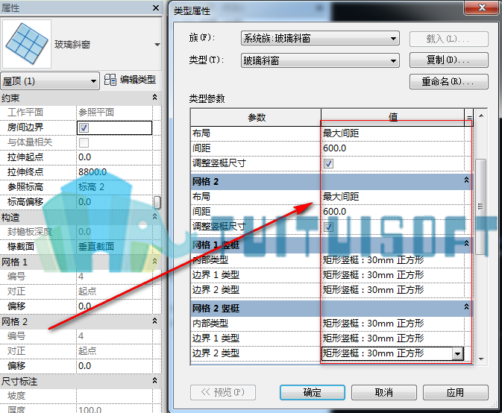Click the 标高偏移 value field
Screen dimensions: 502x413
pos(114,202)
